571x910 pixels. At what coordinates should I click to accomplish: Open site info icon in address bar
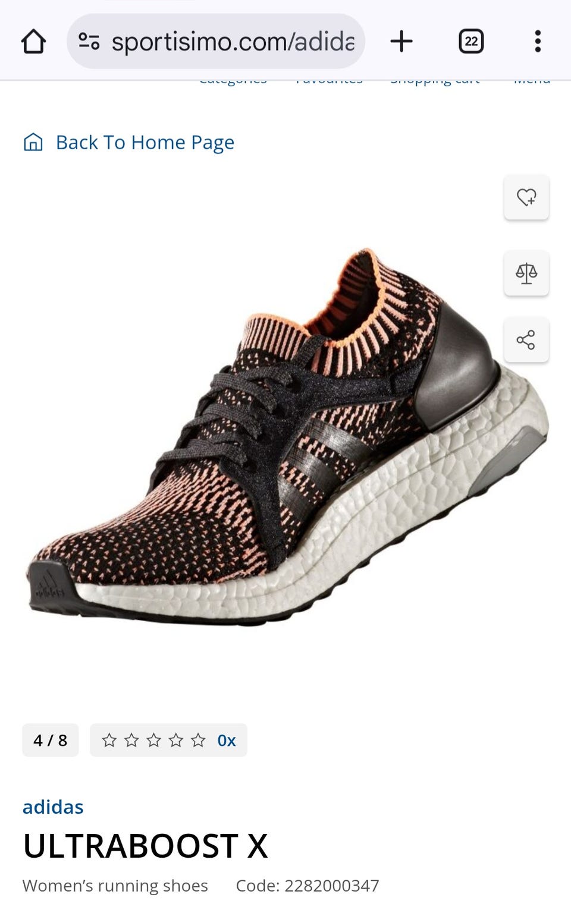[x=89, y=42]
